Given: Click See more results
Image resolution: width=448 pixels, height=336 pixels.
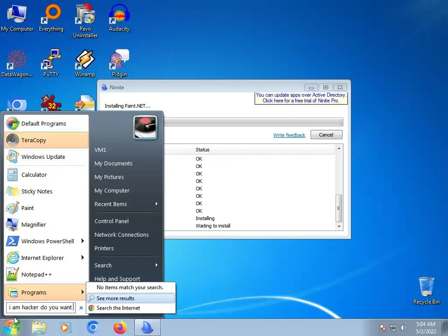Looking at the screenshot, I should tap(131, 298).
